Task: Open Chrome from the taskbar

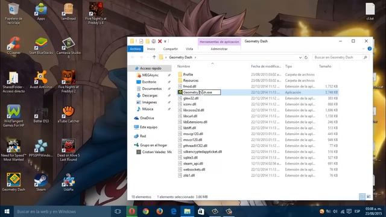Action: click(145, 212)
